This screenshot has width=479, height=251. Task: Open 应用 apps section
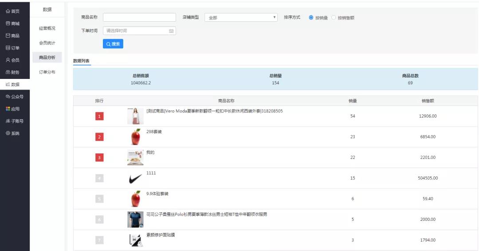(13, 109)
